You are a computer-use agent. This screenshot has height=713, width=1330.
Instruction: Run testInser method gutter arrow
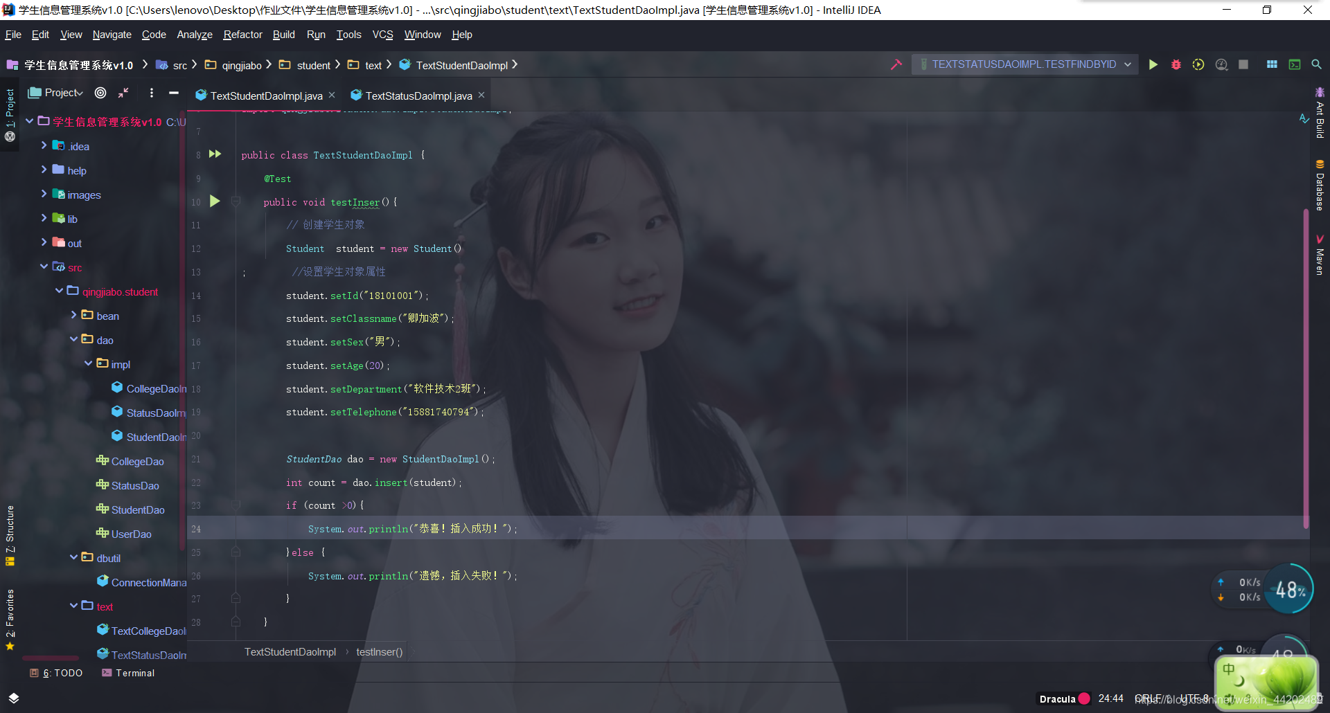215,201
